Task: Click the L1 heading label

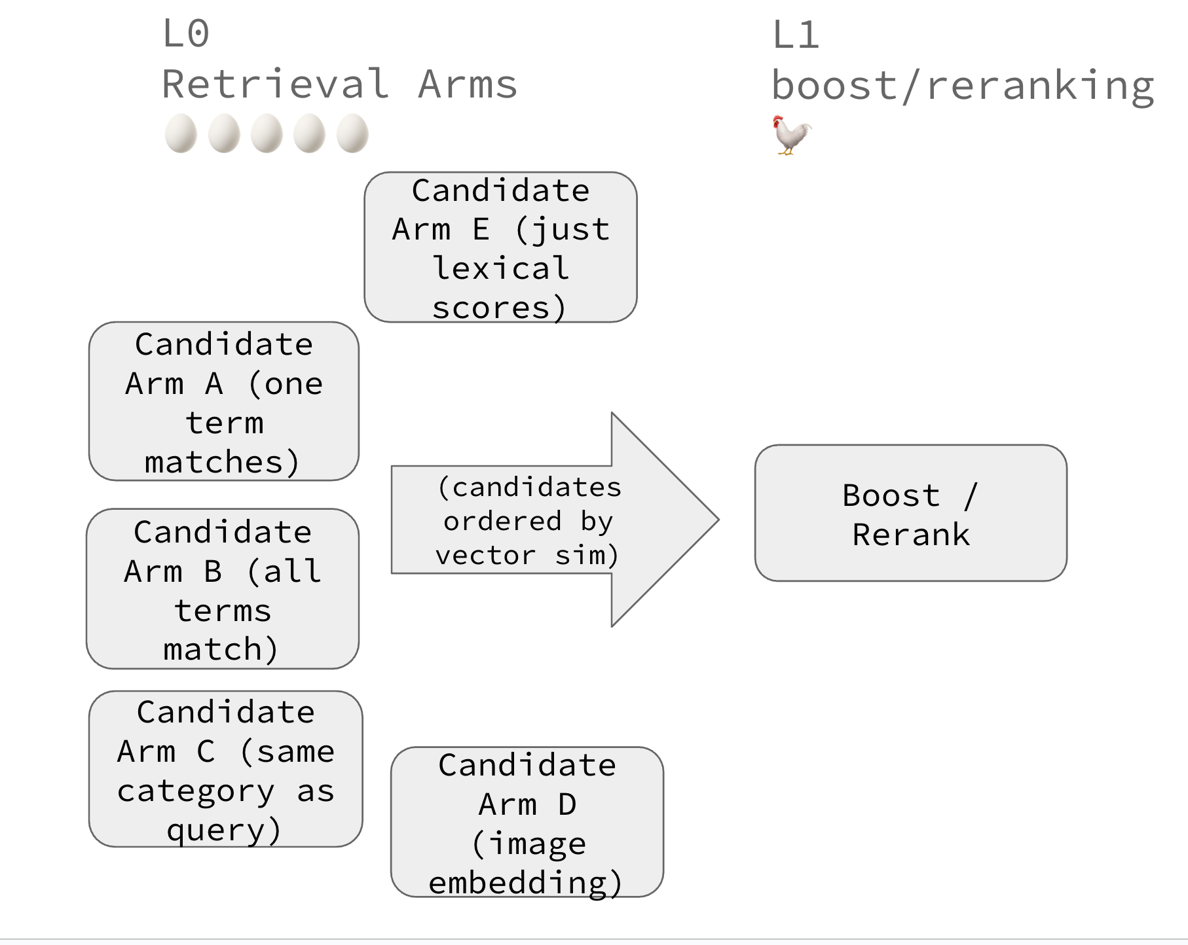Action: 795,35
